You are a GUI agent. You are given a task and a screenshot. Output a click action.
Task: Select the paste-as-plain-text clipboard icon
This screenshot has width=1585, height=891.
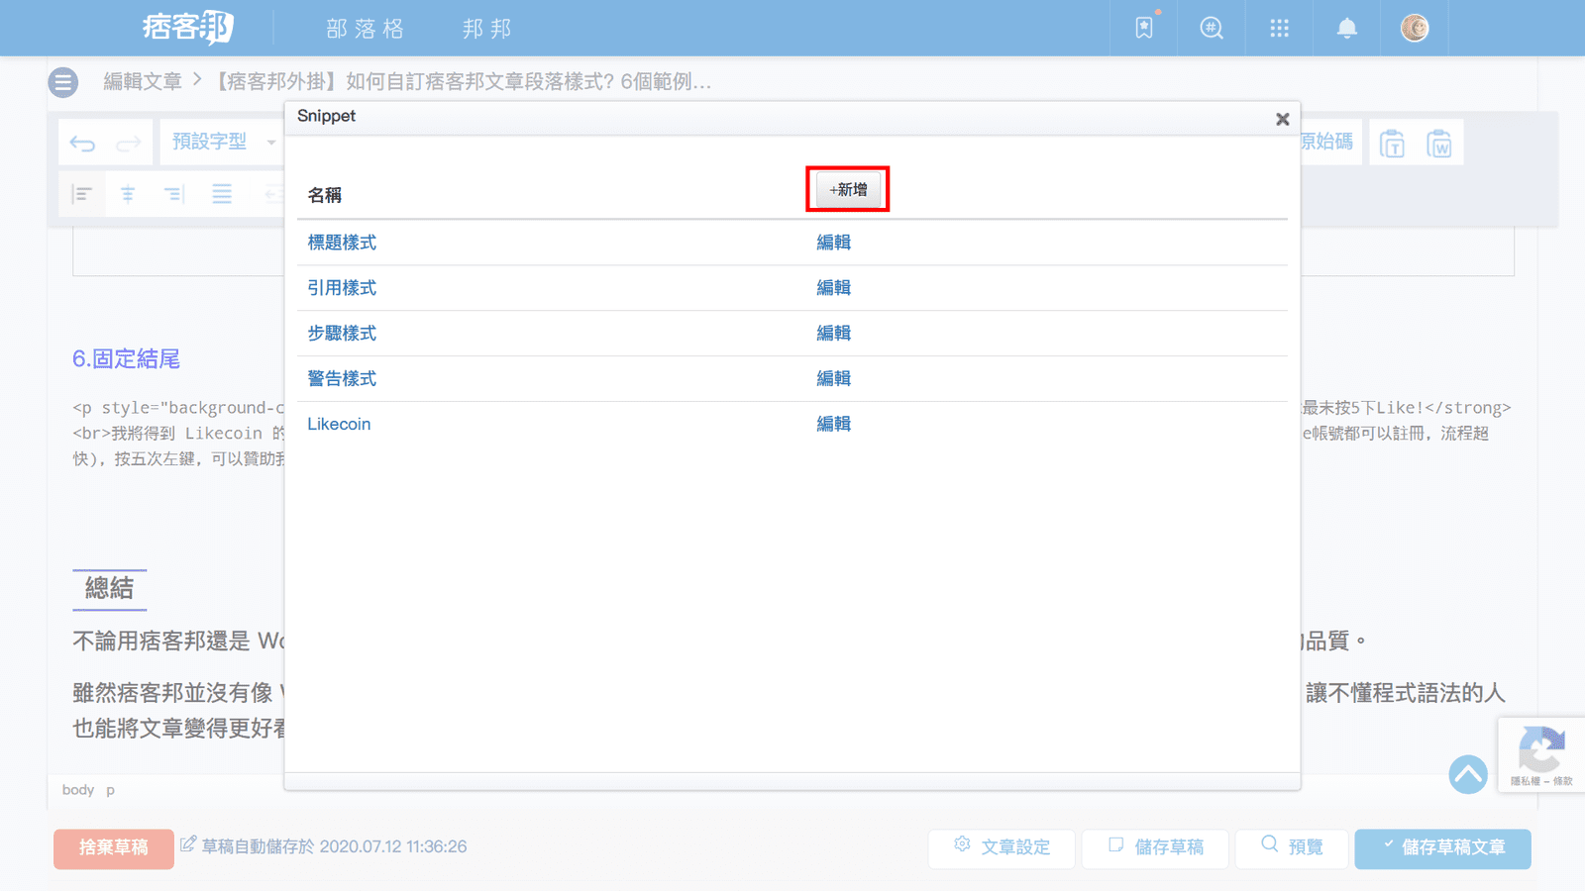(x=1393, y=142)
